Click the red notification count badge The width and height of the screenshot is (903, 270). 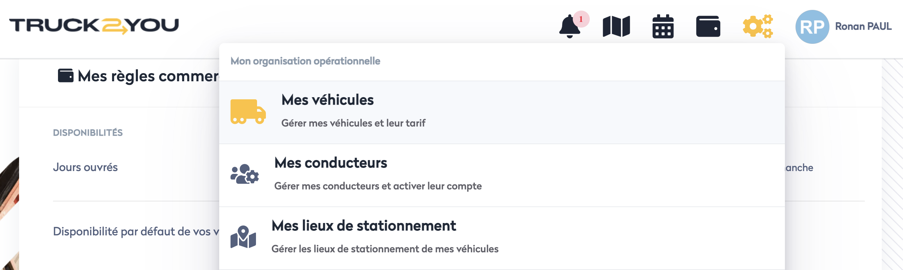click(x=581, y=19)
